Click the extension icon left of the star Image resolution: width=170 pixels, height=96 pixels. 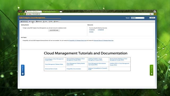(x=150, y=14)
